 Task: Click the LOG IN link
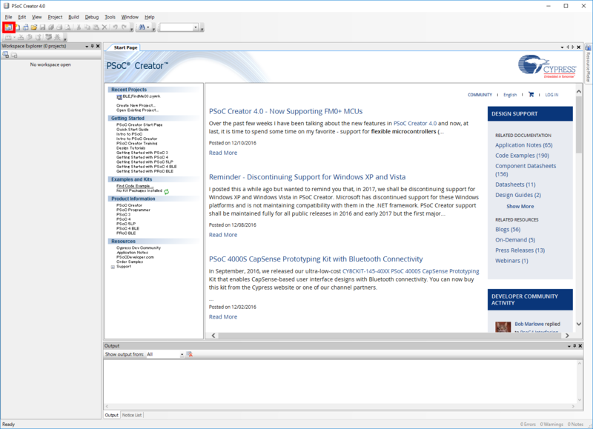[551, 95]
